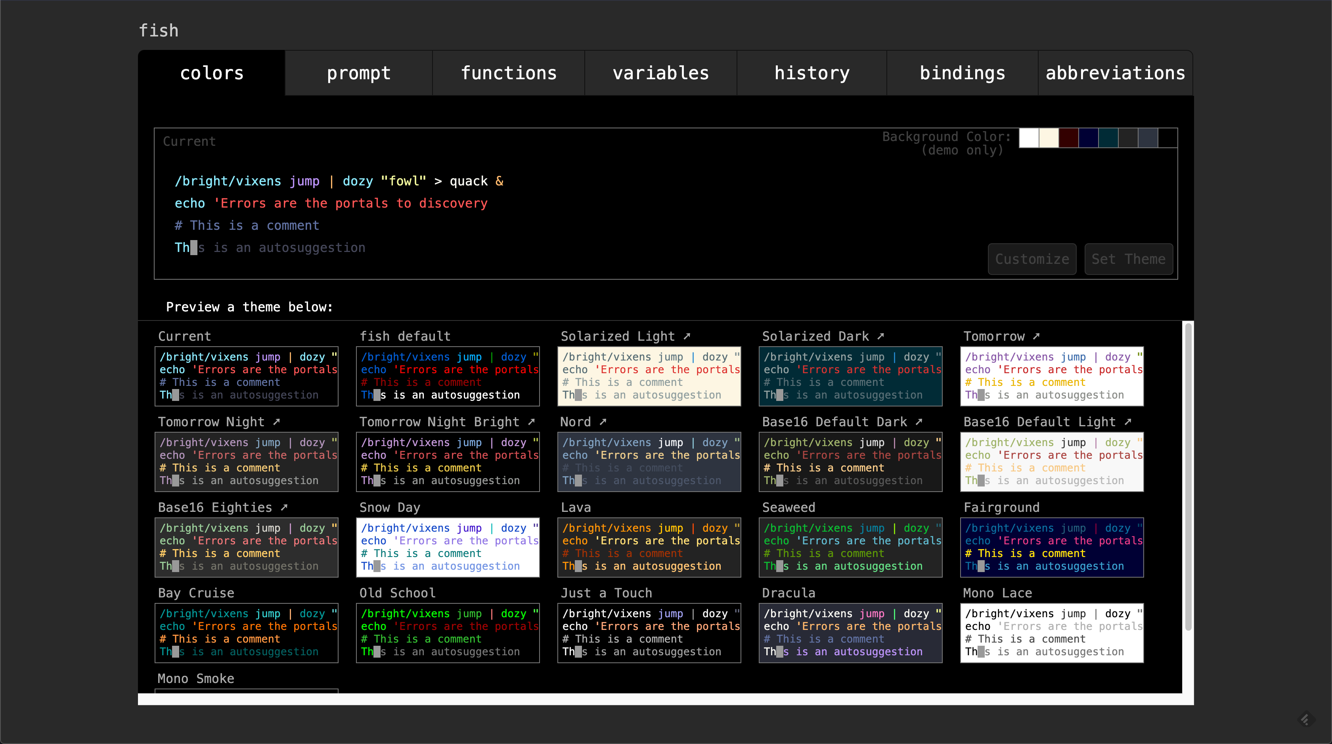This screenshot has width=1332, height=744.
Task: Open Base16 Default Dark link arrow
Action: tap(919, 422)
